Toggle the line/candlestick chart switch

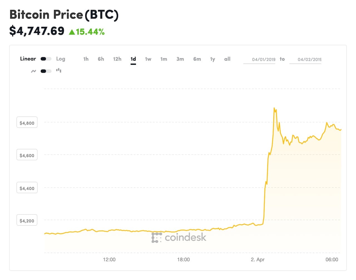click(46, 71)
